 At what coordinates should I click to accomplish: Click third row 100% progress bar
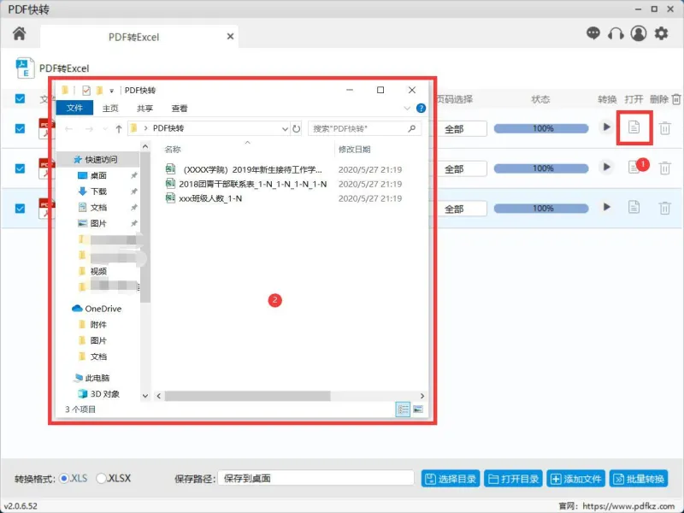click(x=541, y=209)
